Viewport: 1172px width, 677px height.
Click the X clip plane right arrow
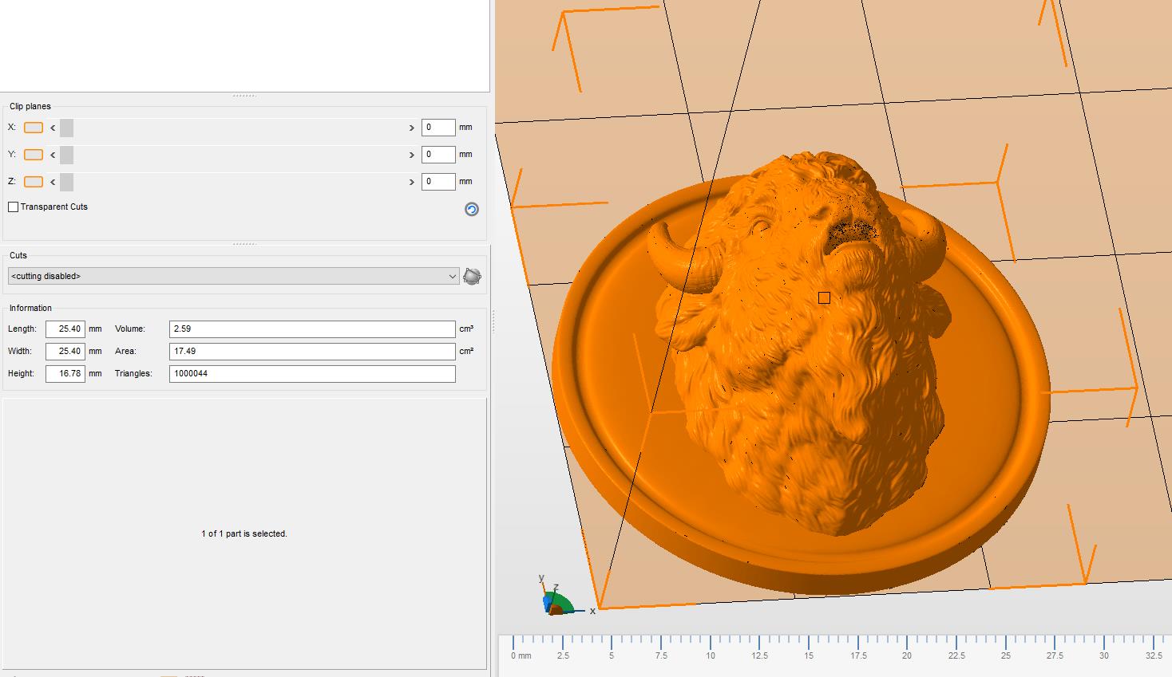(x=412, y=128)
